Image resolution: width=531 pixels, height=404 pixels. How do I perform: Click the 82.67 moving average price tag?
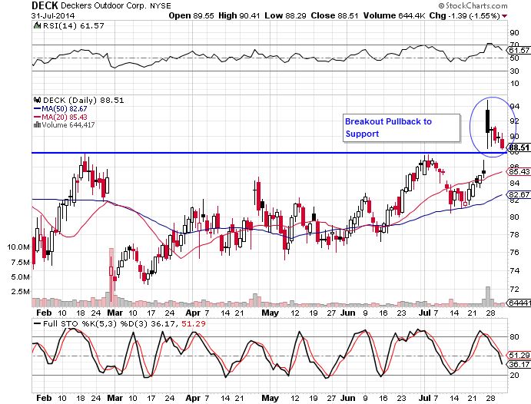pyautogui.click(x=519, y=194)
